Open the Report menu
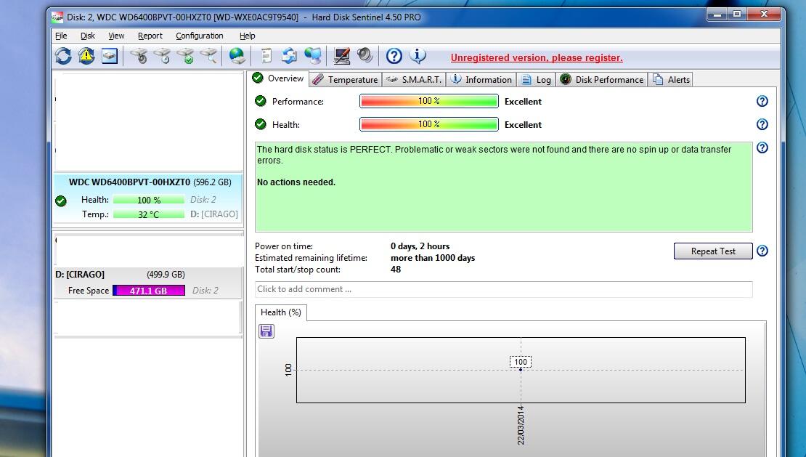Screen dimensions: 806x457 tap(150, 36)
